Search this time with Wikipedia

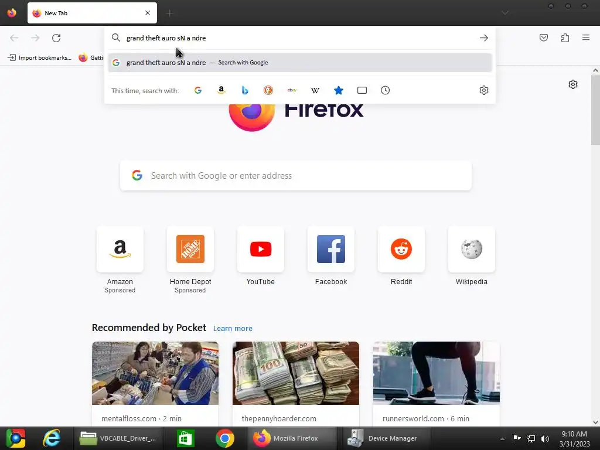315,90
